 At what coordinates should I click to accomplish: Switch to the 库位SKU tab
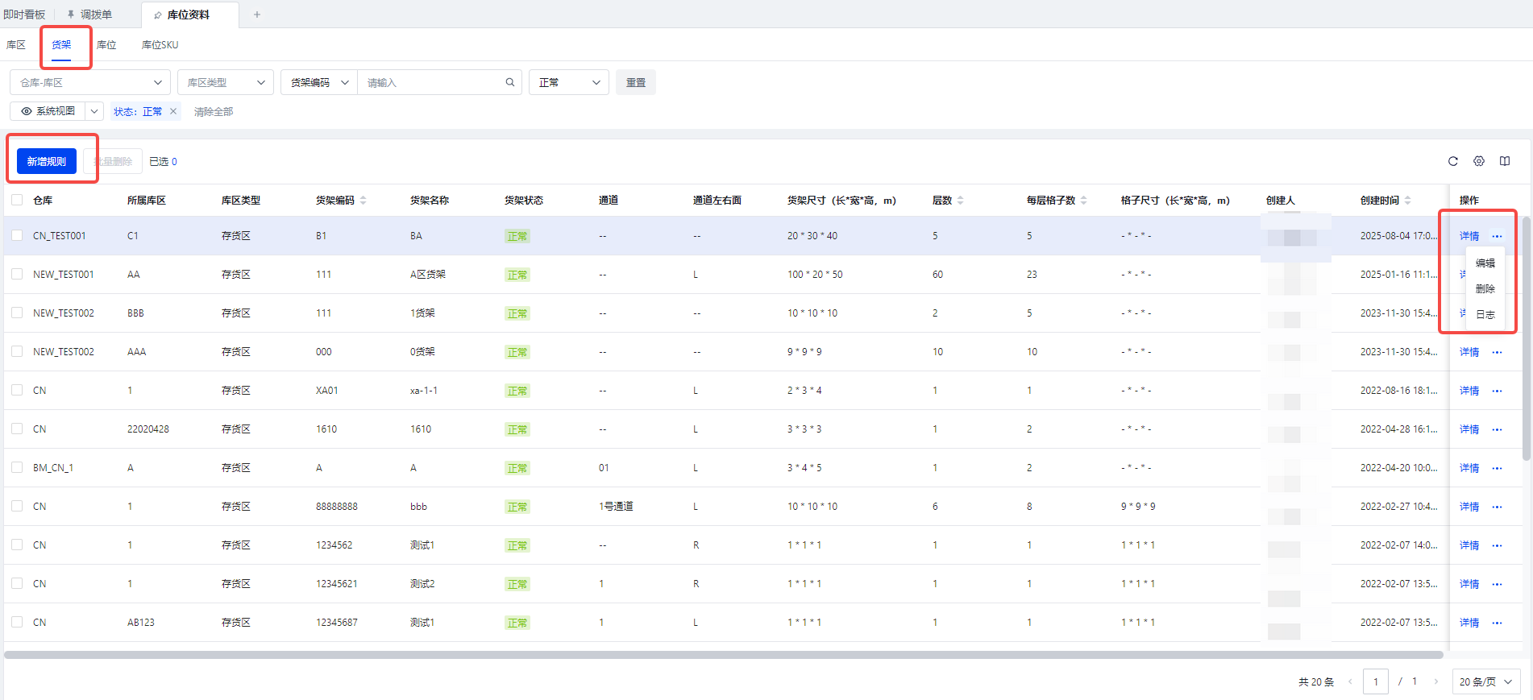[160, 45]
